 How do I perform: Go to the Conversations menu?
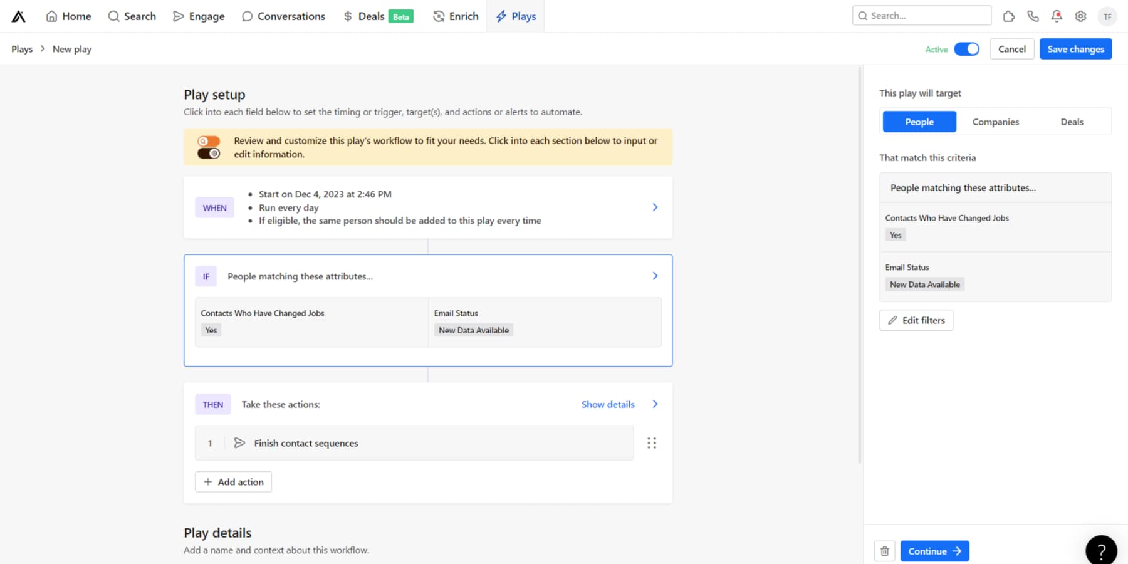(283, 16)
